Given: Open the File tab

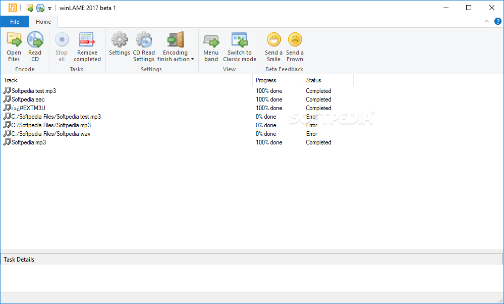Looking at the screenshot, I should click(x=15, y=22).
